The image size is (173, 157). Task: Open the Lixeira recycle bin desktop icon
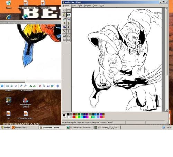(x=9, y=4)
